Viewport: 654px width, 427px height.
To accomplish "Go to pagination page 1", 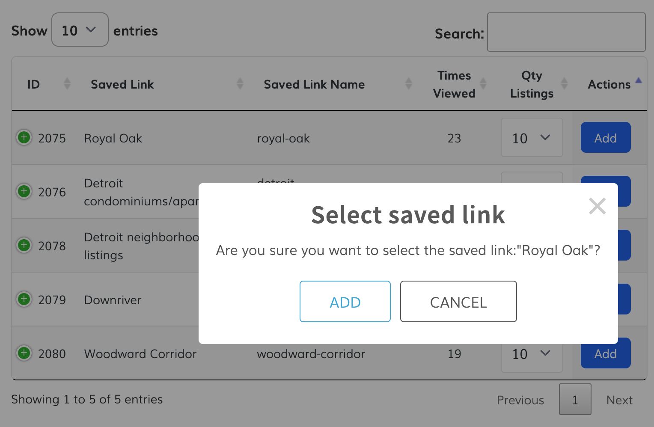I will (x=575, y=400).
